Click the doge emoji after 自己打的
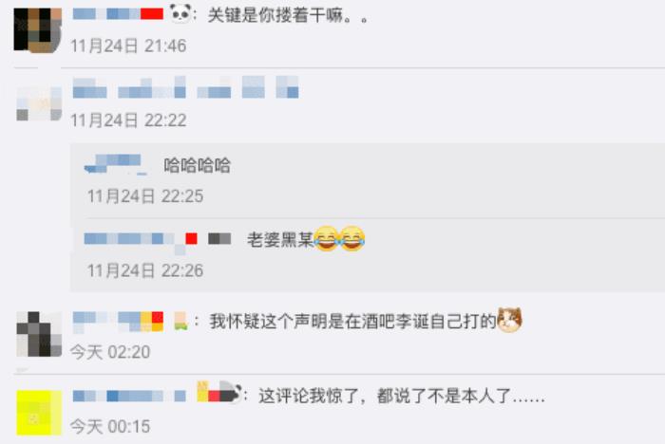The height and width of the screenshot is (444, 665). (510, 321)
